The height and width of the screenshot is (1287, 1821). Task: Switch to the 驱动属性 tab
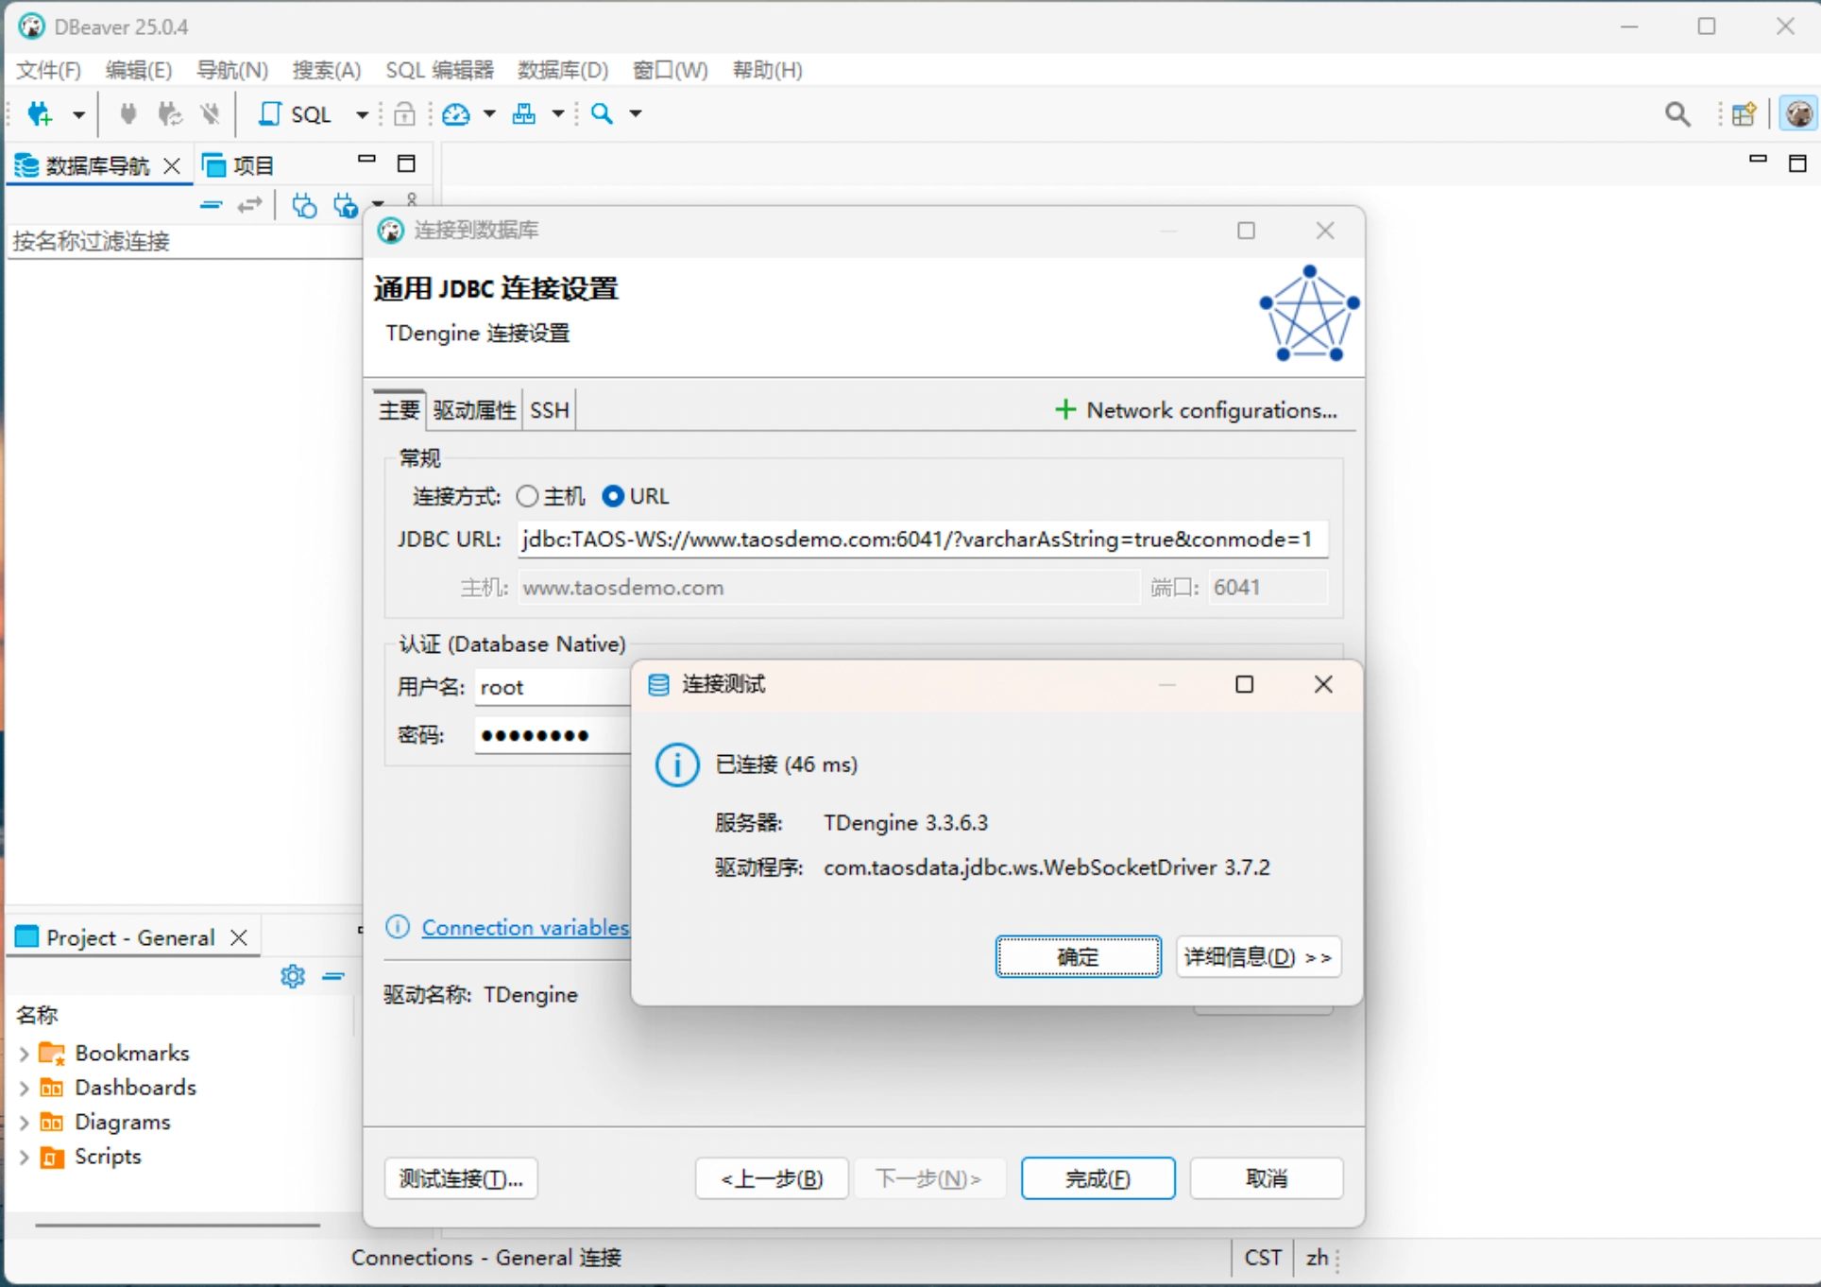coord(474,410)
